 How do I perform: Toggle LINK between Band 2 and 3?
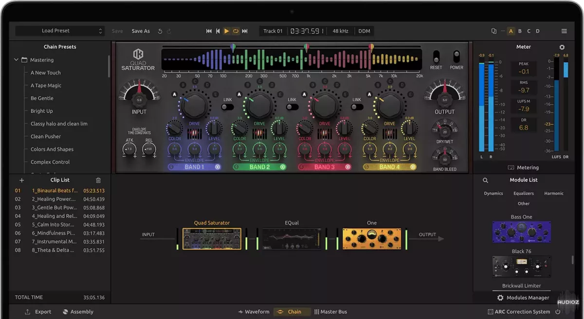click(x=292, y=106)
